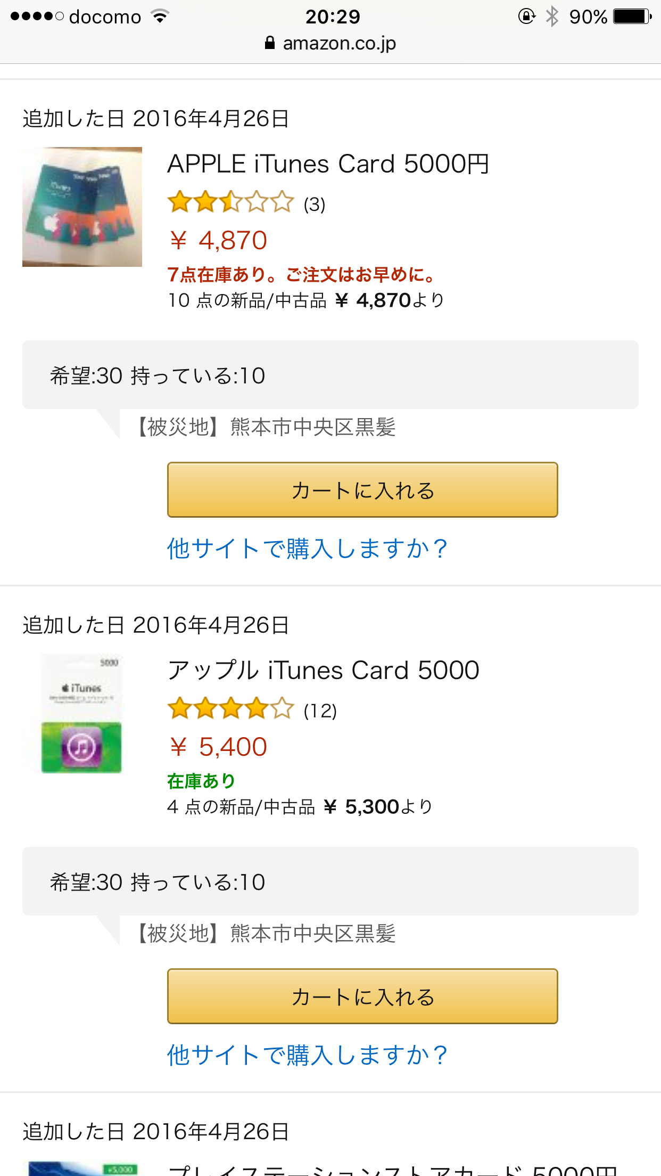Open the APPLE iTunes Card 5000円 title
661x1176 pixels.
tap(328, 164)
